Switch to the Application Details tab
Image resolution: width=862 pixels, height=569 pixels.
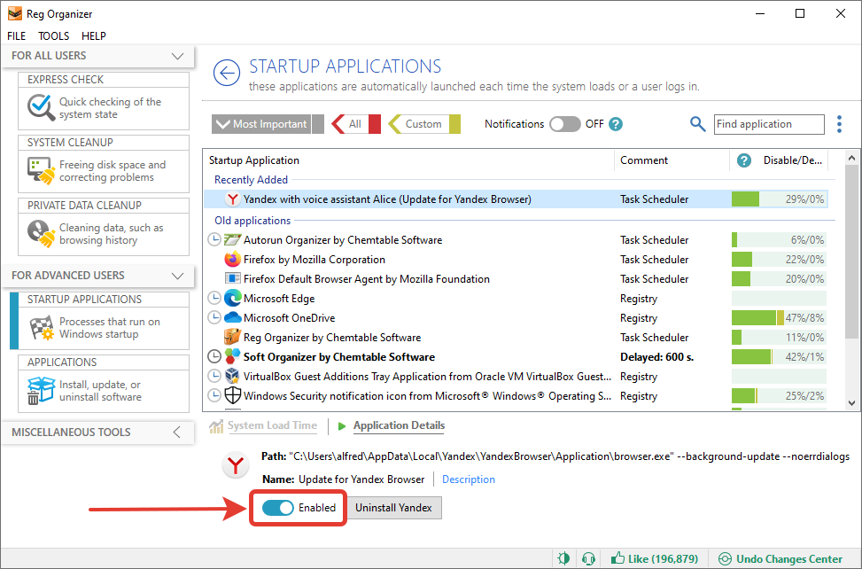point(398,425)
